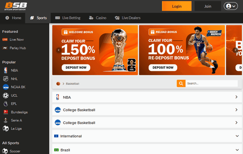This screenshot has width=243, height=154.
Task: Click the NCAA BK logo icon in sidebar
Action: tap(6, 87)
